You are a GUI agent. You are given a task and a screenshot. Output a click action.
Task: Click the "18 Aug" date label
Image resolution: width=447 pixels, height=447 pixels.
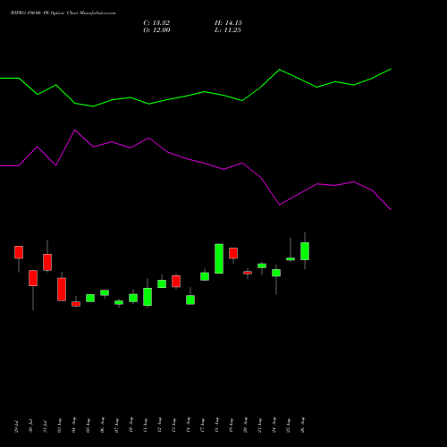pyautogui.click(x=216, y=426)
